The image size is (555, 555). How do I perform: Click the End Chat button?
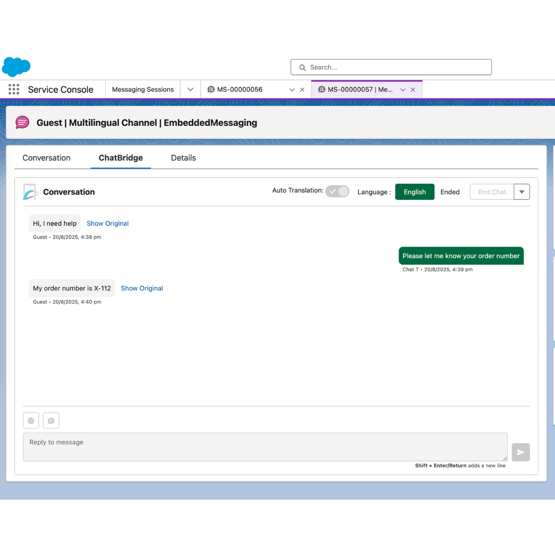pos(492,192)
